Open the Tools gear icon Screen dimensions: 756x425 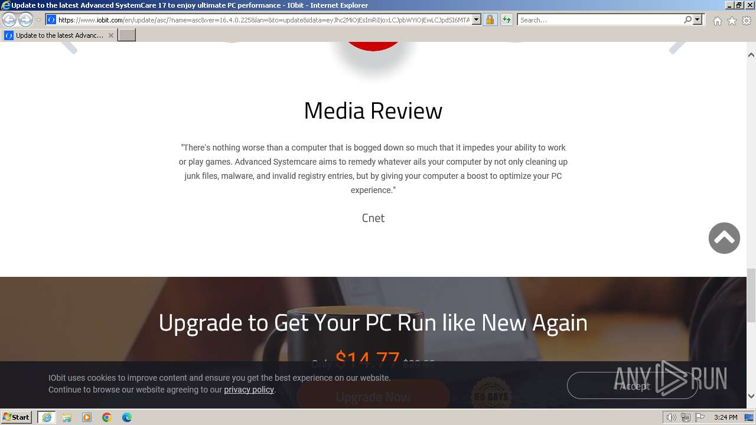(x=747, y=21)
